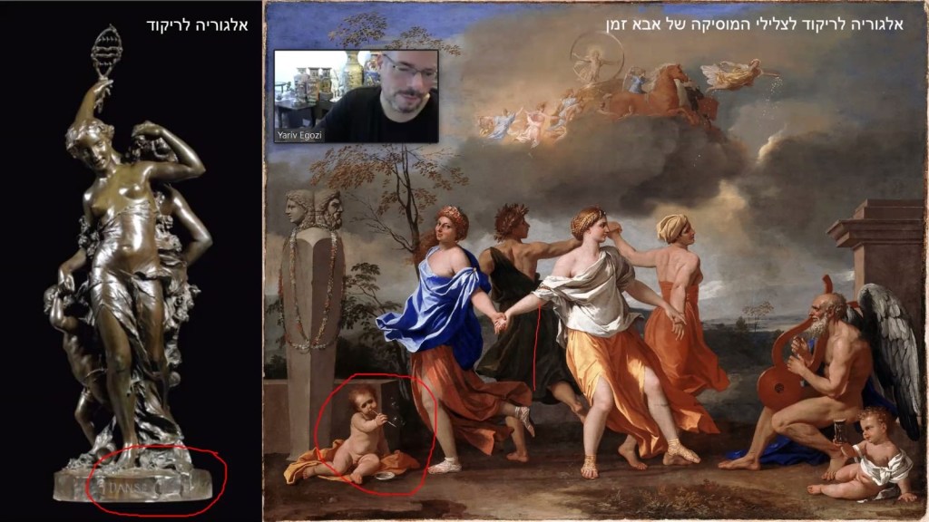Click the Hebrew title above the bronze statue
The width and height of the screenshot is (929, 522).
197,24
